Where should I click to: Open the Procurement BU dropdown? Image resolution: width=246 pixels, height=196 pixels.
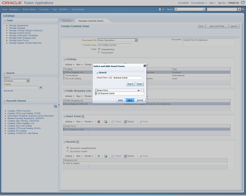click(136, 40)
